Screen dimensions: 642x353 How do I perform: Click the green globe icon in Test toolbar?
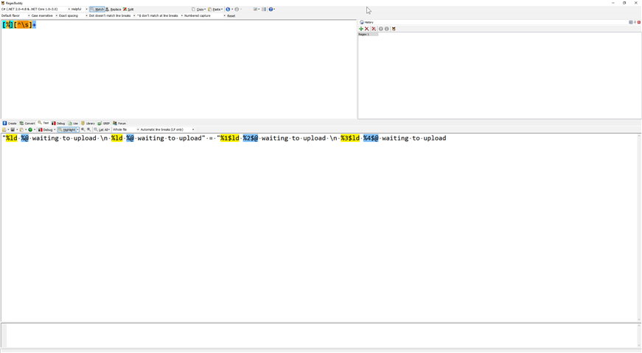[x=30, y=129]
